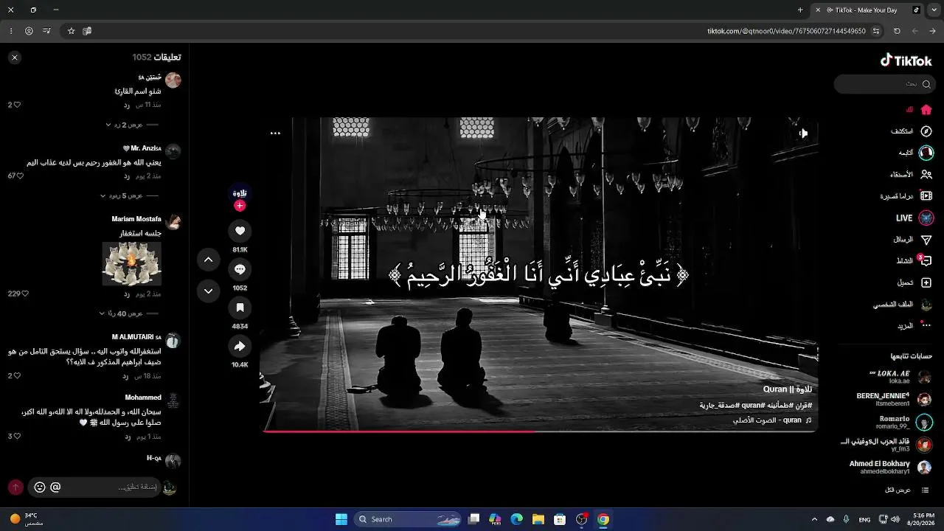The height and width of the screenshot is (531, 944).
Task: Follow the creator with the red plus button
Action: point(240,206)
